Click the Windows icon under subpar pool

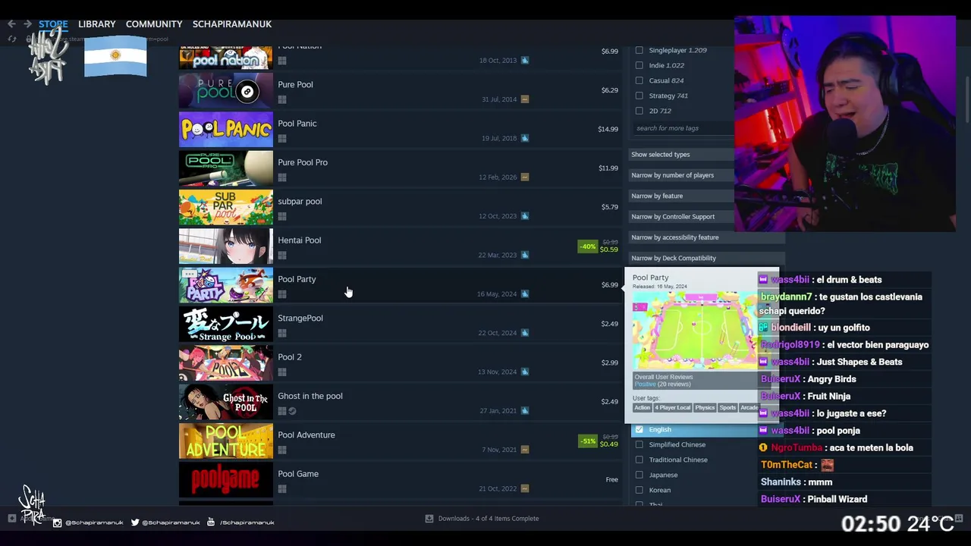(282, 216)
